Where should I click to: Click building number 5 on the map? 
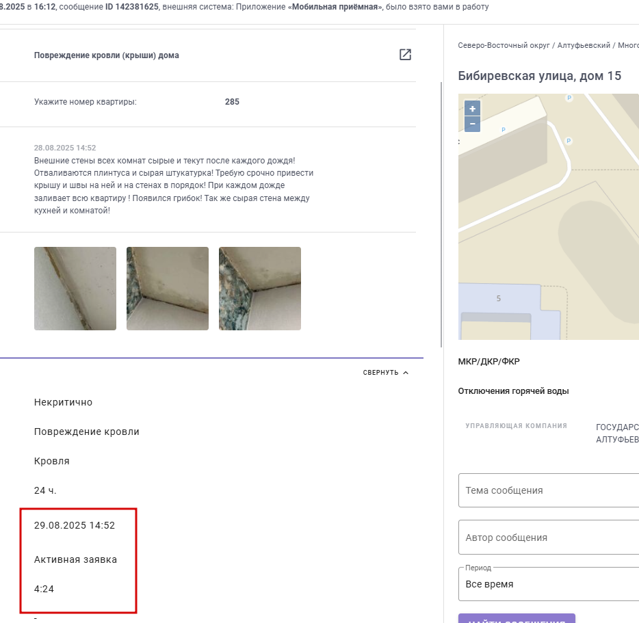(498, 298)
